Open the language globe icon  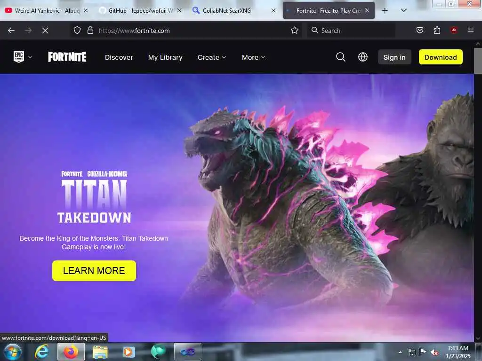pos(363,57)
